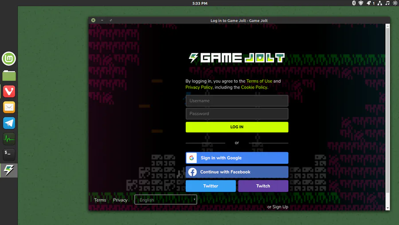Close the Game Jolt window
This screenshot has width=399, height=225.
point(94,20)
